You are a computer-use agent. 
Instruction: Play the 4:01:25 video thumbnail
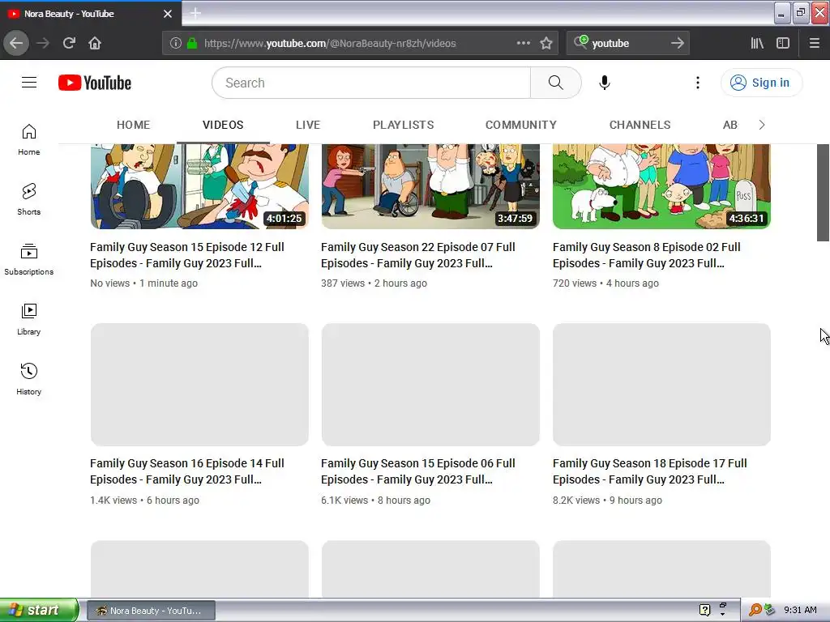pos(199,186)
